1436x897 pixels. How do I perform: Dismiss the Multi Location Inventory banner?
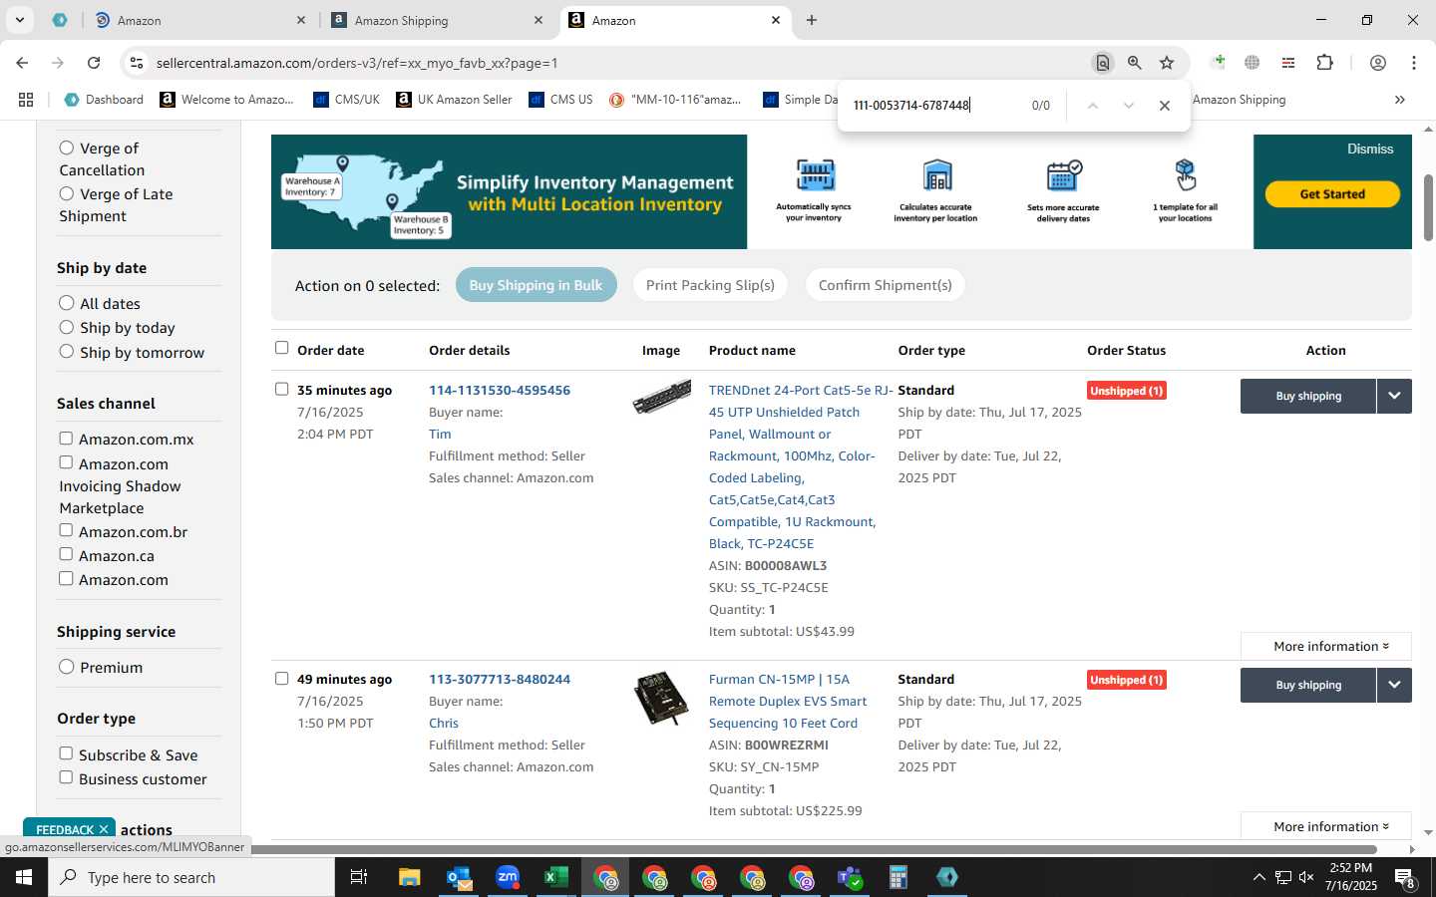tap(1370, 149)
